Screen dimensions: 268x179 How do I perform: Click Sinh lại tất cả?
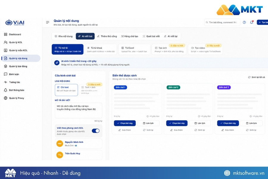click(x=256, y=77)
